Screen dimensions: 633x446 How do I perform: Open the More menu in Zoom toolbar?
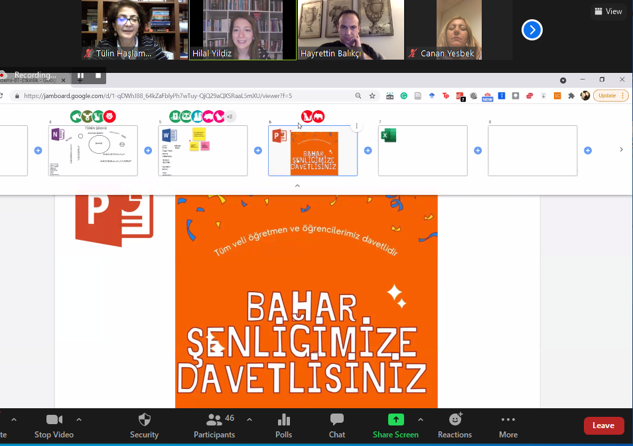tap(508, 425)
